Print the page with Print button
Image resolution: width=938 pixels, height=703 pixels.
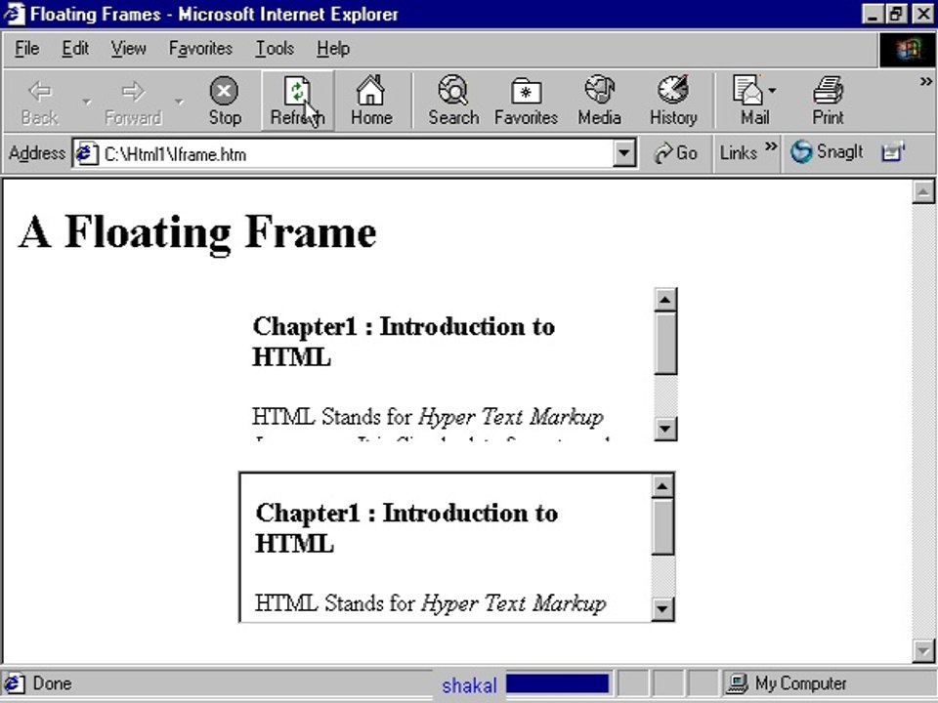pos(828,101)
